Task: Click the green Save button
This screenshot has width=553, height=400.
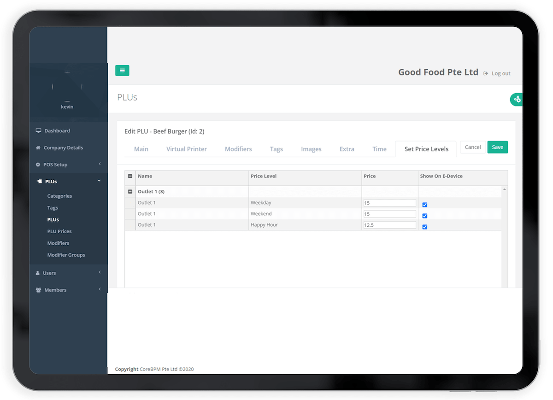Action: pos(498,147)
